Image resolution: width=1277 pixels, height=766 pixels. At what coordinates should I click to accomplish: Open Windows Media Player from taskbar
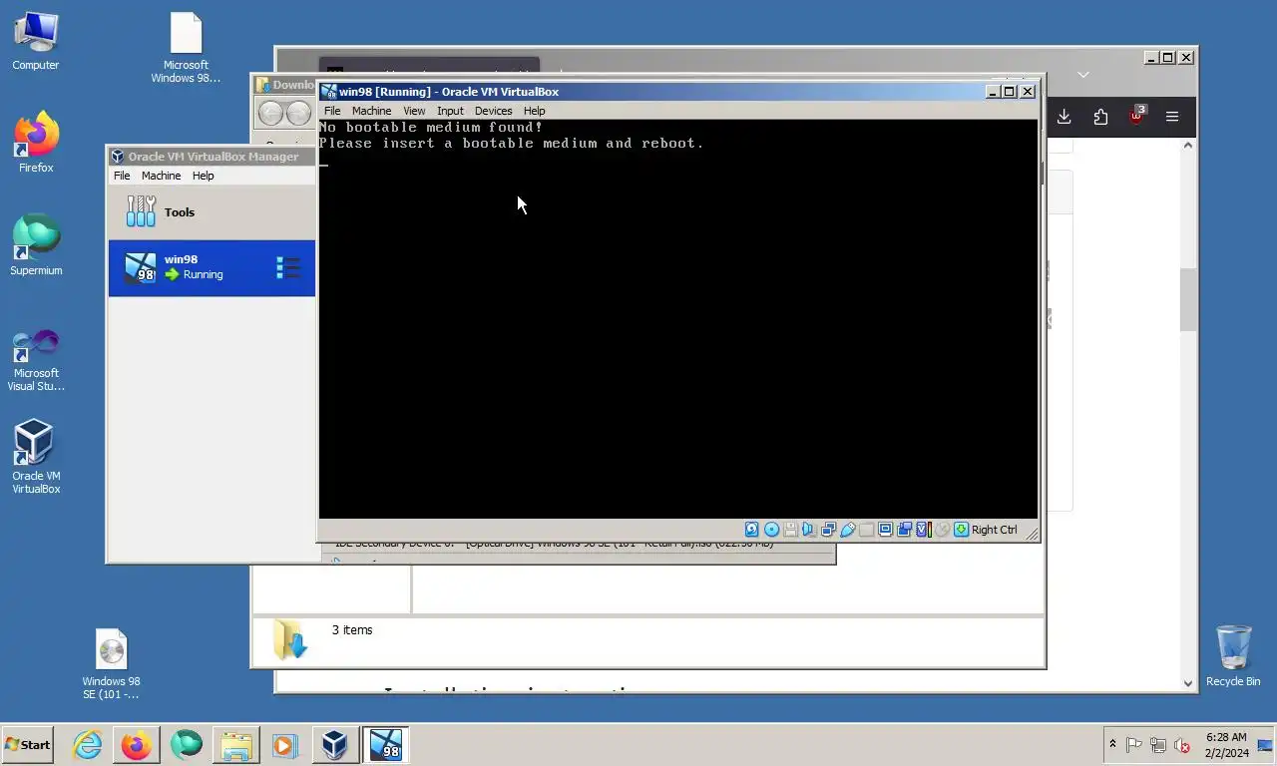(x=285, y=744)
